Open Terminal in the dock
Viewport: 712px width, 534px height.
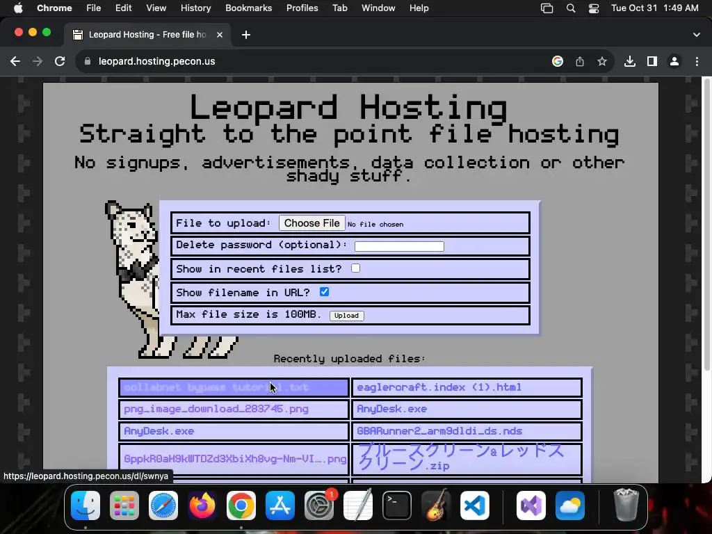(397, 505)
